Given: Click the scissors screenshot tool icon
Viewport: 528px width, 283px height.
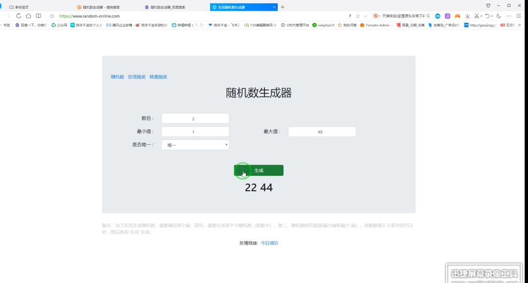Looking at the screenshot, I should pos(477,16).
